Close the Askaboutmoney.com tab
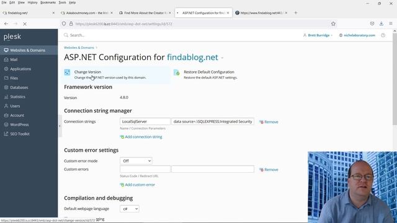The width and height of the screenshot is (397, 223). 112,12
